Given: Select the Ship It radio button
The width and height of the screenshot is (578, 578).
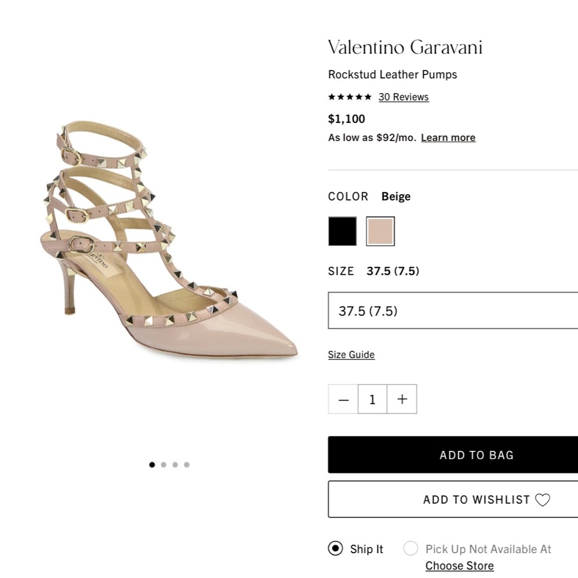Looking at the screenshot, I should point(335,549).
